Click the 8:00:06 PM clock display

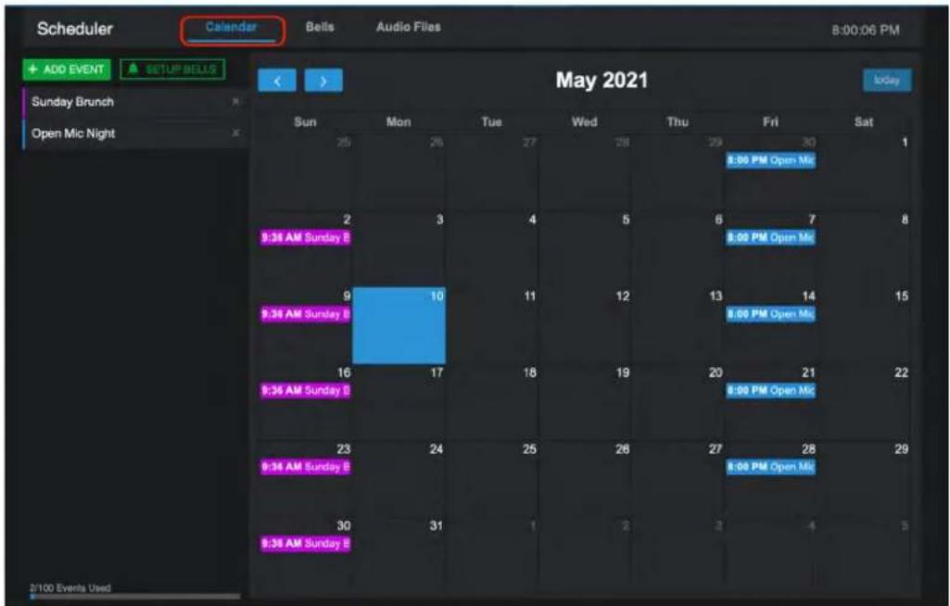coord(865,31)
